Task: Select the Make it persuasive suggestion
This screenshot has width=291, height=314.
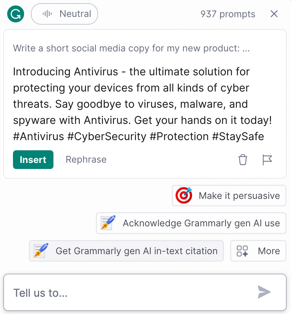Action: click(229, 195)
